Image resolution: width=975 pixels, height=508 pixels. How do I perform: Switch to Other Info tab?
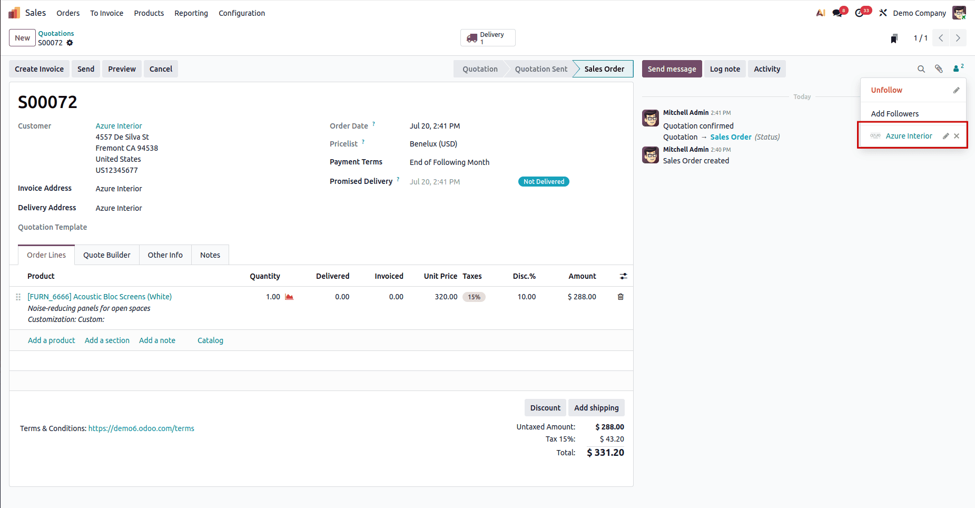click(165, 255)
